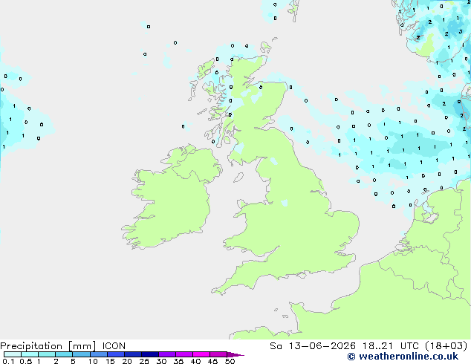Open the weatheronline.co.uk copyright link
This screenshot has height=364, width=471.
pos(403,357)
